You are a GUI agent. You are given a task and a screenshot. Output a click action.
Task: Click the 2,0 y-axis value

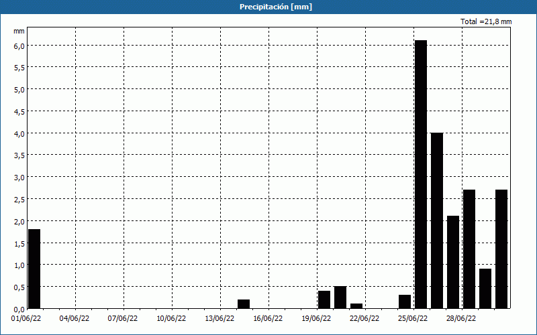click(19, 222)
